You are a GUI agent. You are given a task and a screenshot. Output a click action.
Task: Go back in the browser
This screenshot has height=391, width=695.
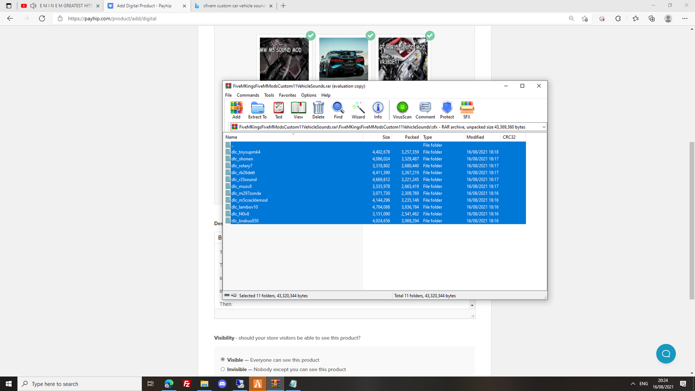click(x=10, y=19)
